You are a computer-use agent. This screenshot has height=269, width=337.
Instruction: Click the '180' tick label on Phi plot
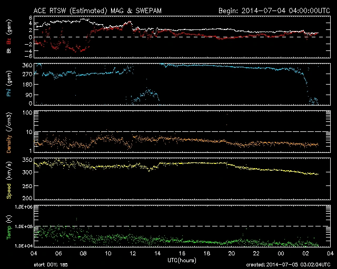coord(27,85)
